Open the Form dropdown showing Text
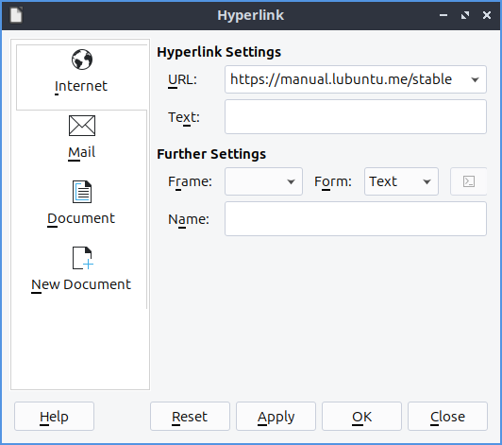 (x=401, y=181)
